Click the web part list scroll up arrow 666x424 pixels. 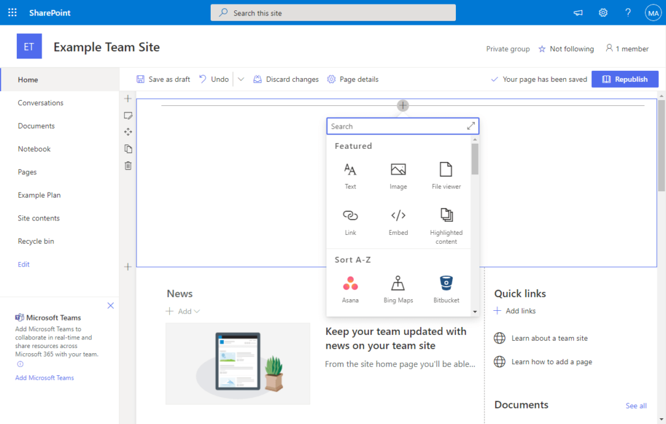pos(475,139)
